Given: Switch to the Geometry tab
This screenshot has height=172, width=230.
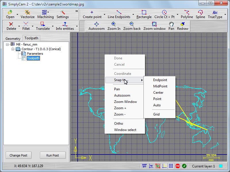Looking at the screenshot, I should pos(13,38).
